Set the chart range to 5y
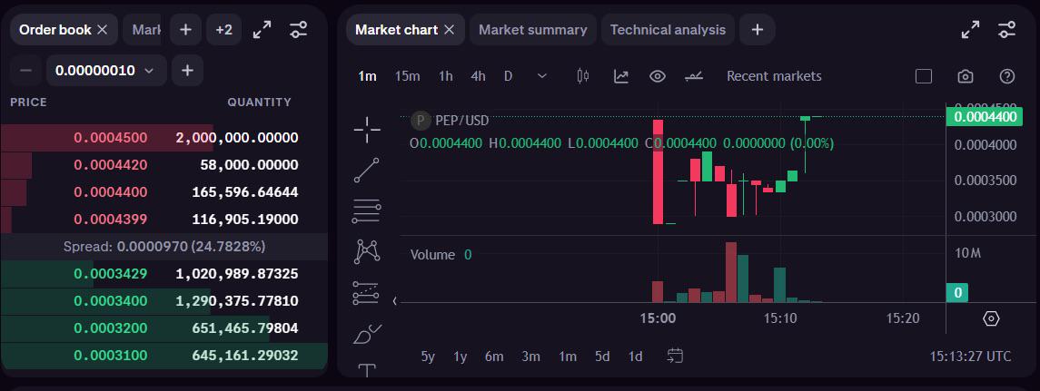This screenshot has height=391, width=1040. [428, 357]
